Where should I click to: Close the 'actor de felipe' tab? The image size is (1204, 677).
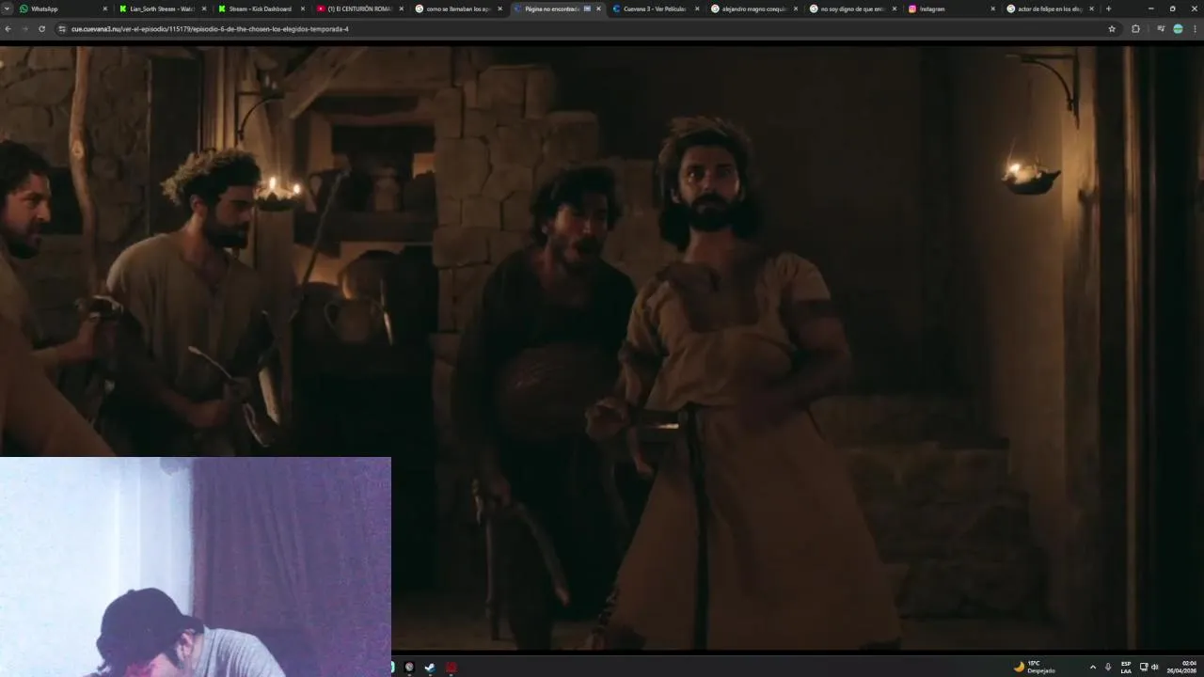1091,8
